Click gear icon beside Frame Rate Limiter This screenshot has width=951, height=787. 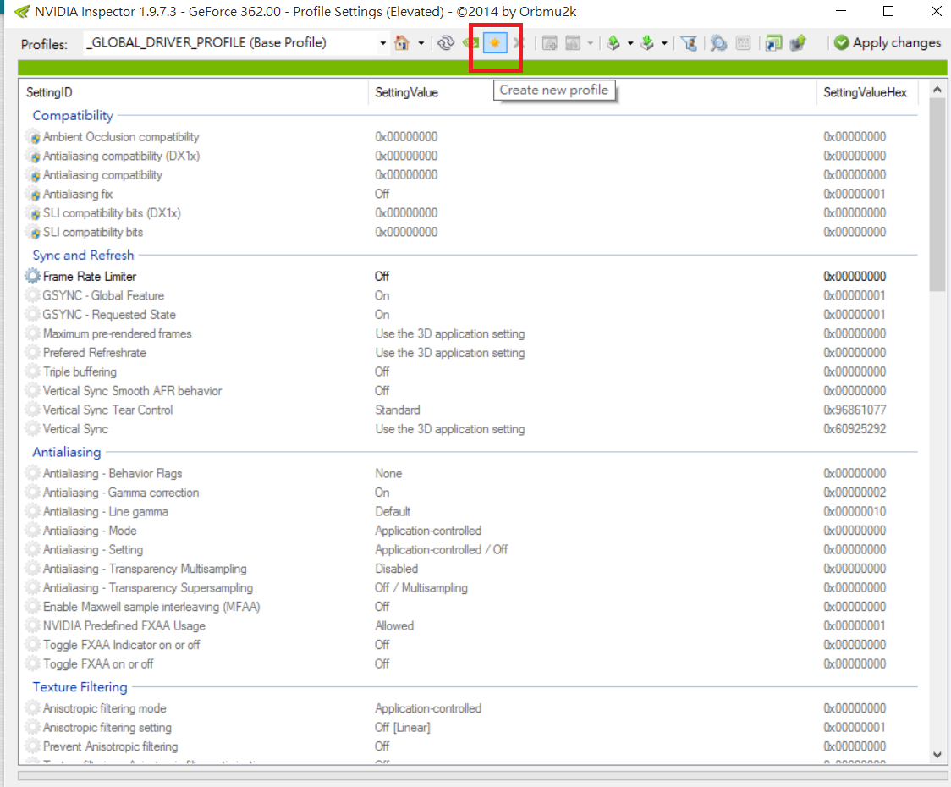pyautogui.click(x=33, y=276)
